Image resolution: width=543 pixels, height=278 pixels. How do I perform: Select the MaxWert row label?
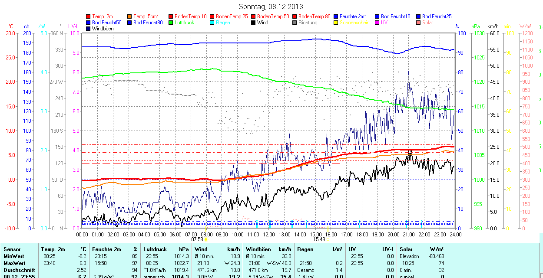(x=14, y=263)
